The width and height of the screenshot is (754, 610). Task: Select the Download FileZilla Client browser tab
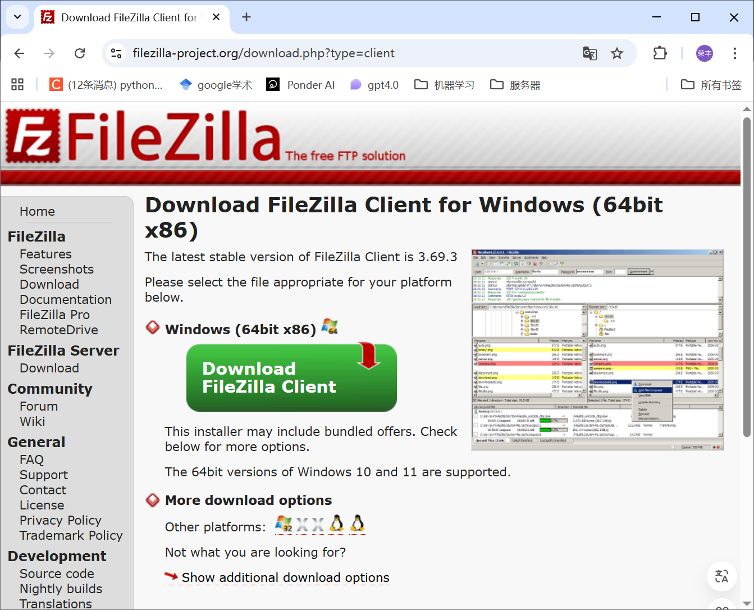click(x=132, y=17)
